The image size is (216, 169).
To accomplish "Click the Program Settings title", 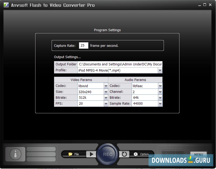I will 107,30.
